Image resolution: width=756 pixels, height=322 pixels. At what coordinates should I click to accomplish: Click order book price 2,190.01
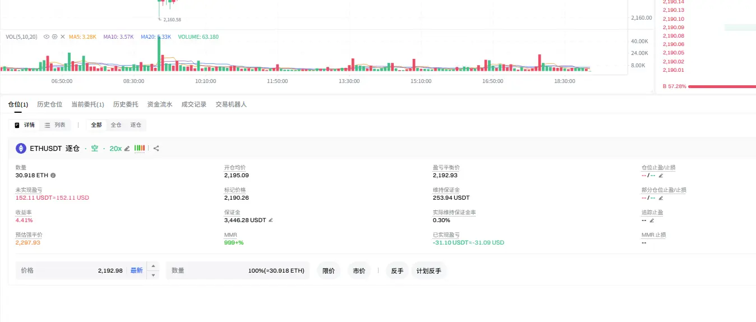tap(674, 70)
